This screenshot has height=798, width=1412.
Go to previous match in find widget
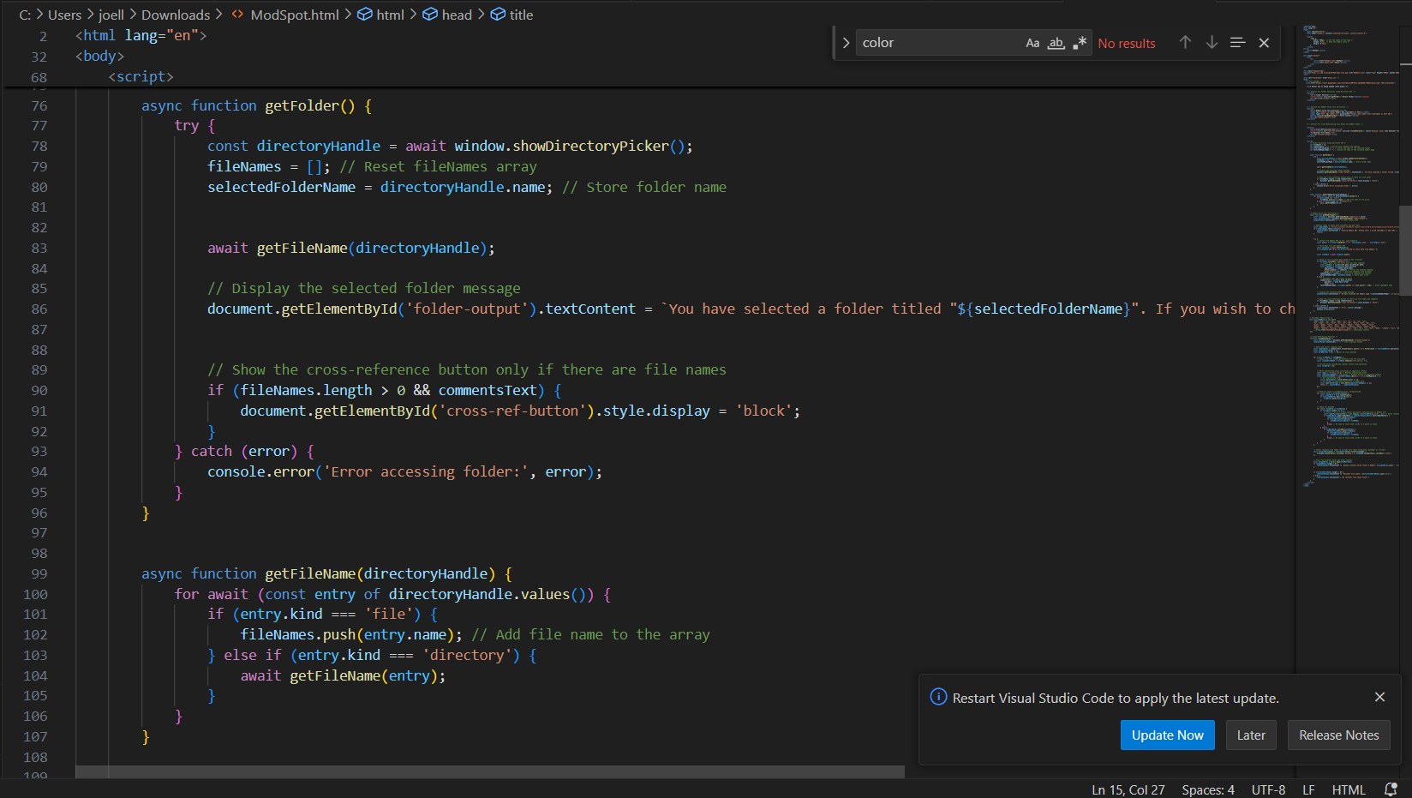[1185, 43]
